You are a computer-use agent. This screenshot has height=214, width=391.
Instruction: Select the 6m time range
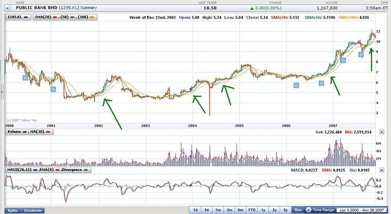pyautogui.click(x=240, y=210)
